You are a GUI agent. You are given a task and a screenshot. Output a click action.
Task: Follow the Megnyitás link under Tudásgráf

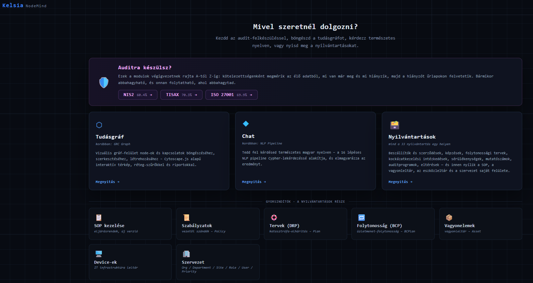[x=107, y=182]
